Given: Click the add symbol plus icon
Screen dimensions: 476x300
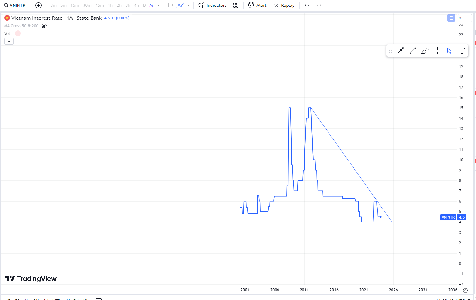Looking at the screenshot, I should tap(38, 5).
